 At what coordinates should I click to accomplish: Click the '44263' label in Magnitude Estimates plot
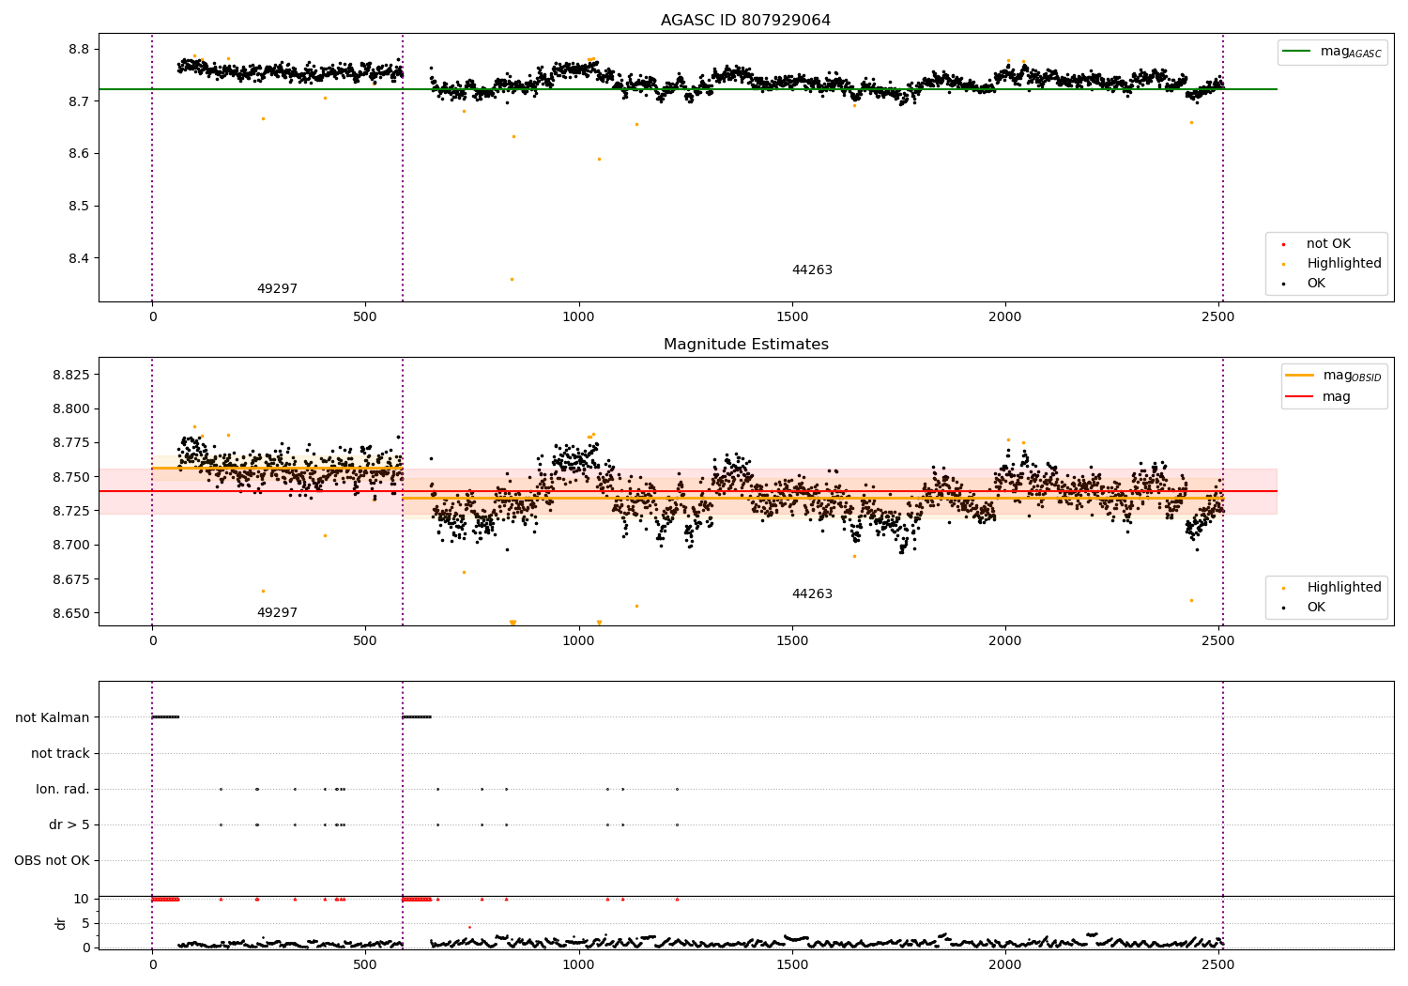(812, 594)
